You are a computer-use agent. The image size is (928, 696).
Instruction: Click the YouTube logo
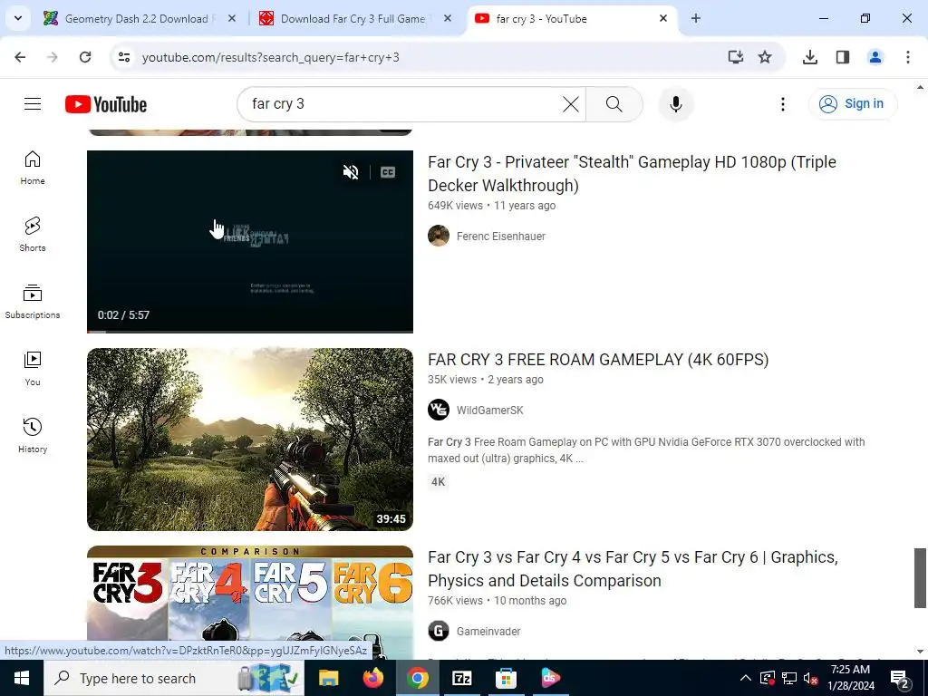pyautogui.click(x=106, y=104)
